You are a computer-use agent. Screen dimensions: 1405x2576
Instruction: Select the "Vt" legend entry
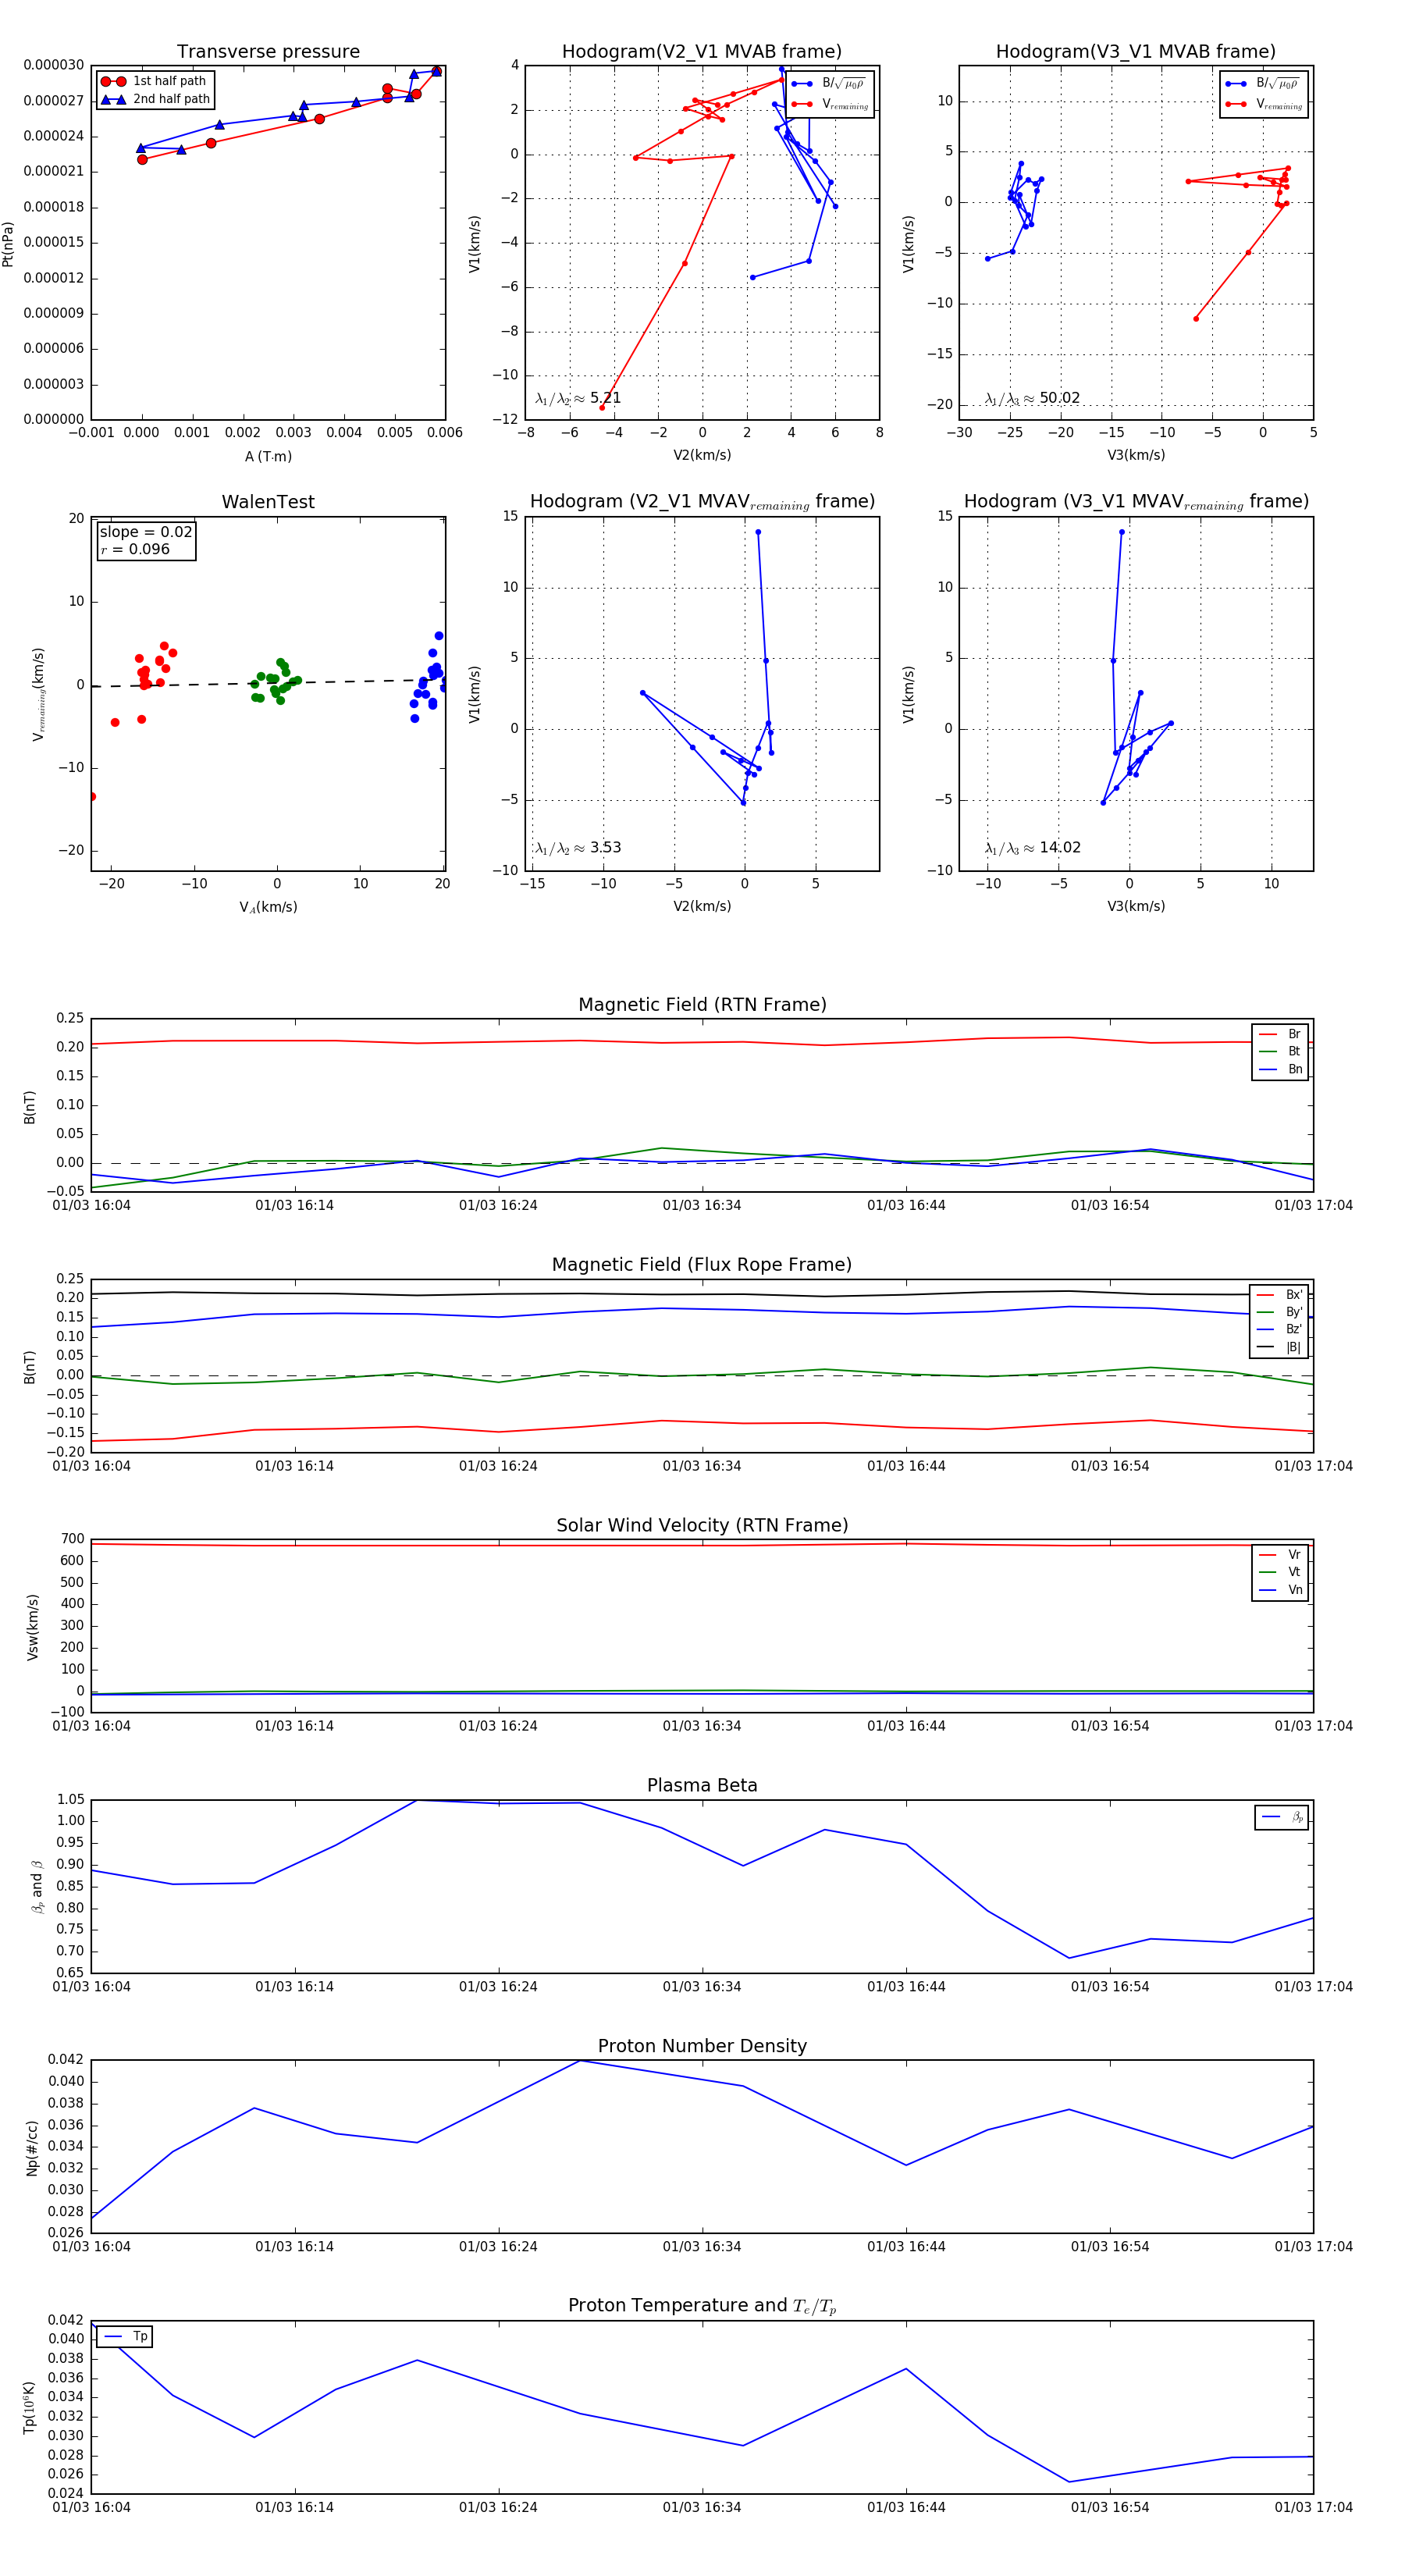coord(1280,1572)
